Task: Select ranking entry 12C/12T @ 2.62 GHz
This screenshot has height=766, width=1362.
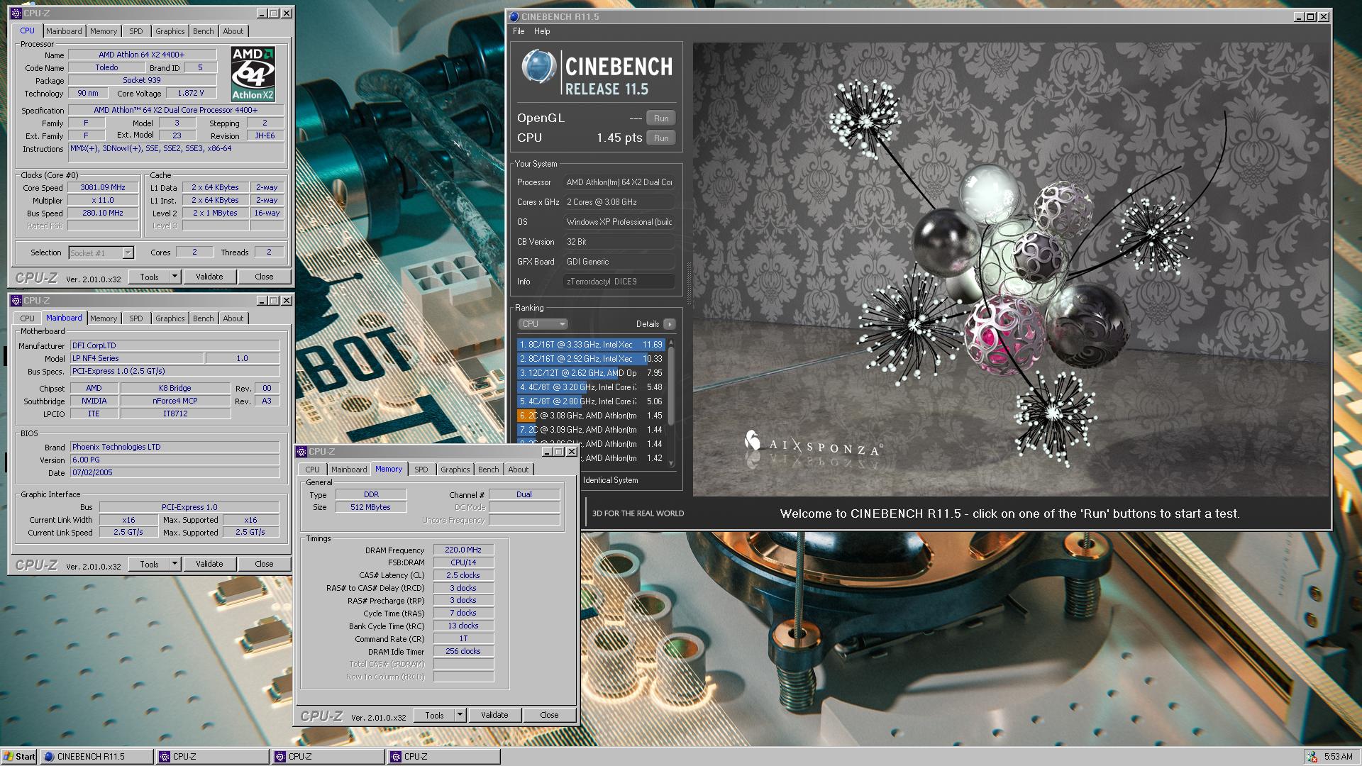Action: pos(591,373)
